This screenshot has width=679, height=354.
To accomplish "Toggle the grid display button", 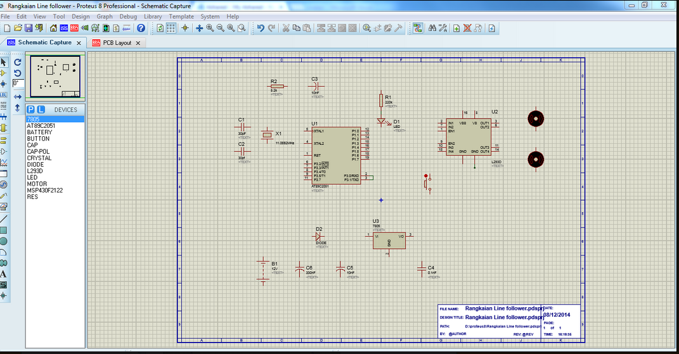I will [x=171, y=28].
